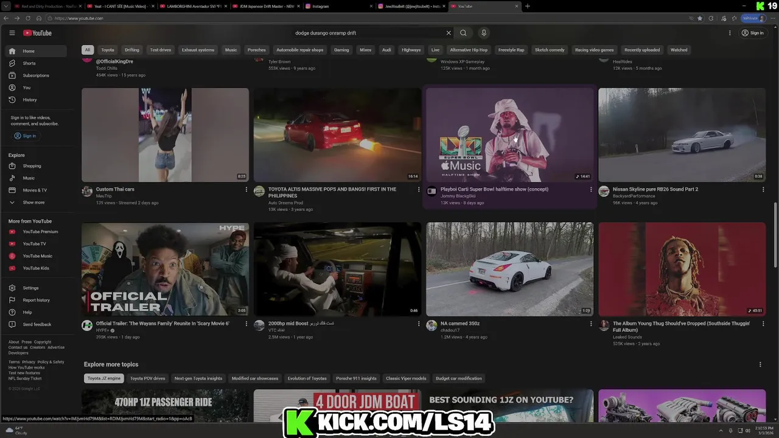
Task: Open Movies & TV under Explore
Action: point(37,190)
